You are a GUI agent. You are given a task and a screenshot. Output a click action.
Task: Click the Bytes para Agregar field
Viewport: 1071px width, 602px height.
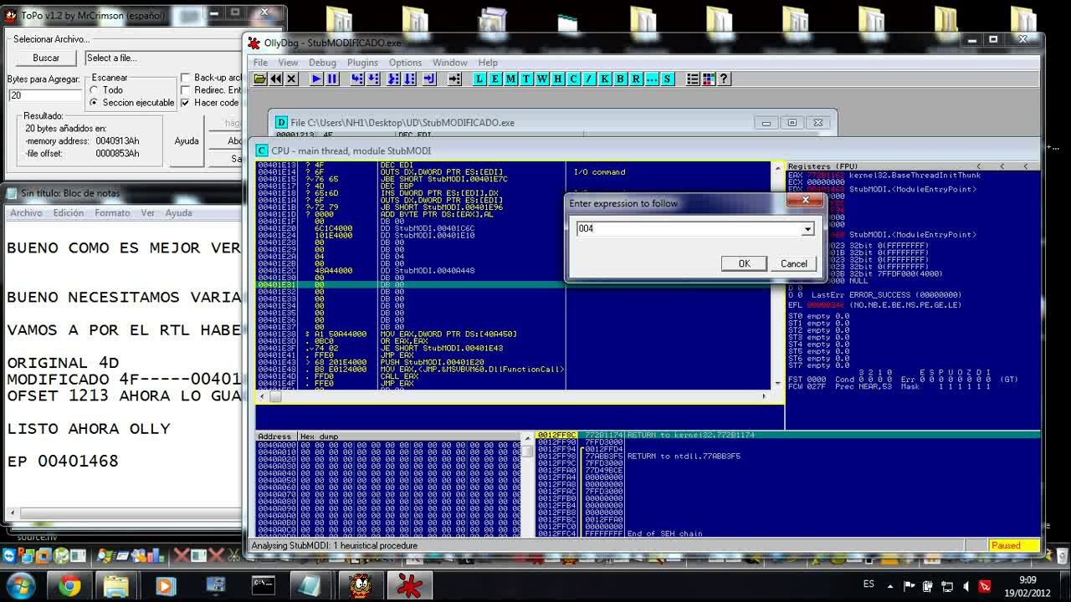tap(45, 95)
